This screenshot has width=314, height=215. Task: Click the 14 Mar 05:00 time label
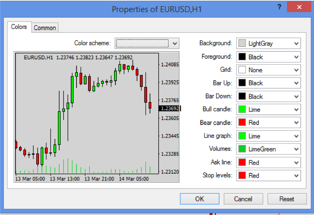pyautogui.click(x=134, y=179)
